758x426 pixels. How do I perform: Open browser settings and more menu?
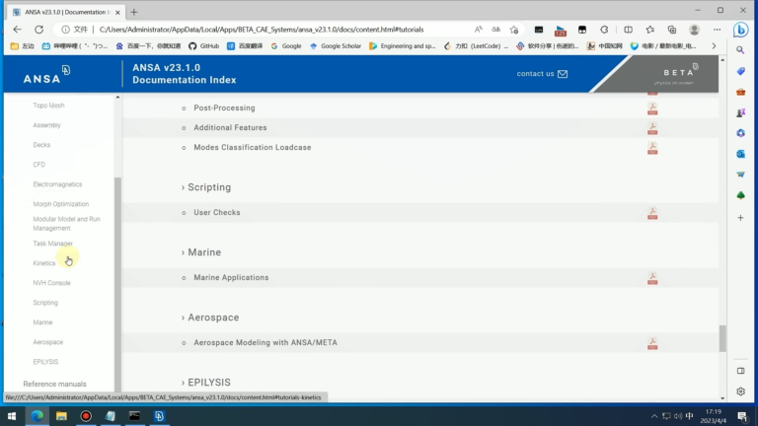(717, 30)
